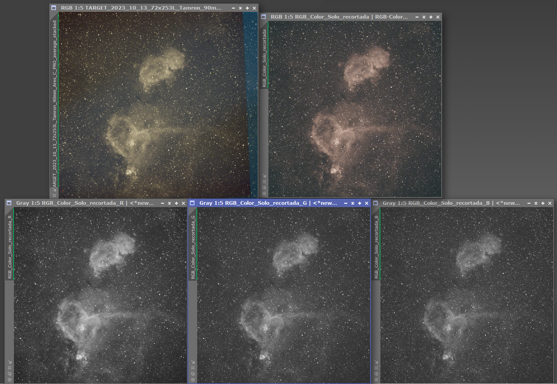Image resolution: width=557 pixels, height=384 pixels.
Task: Click the diagonal arrow icon in recortada_G window
Action: tap(193, 362)
